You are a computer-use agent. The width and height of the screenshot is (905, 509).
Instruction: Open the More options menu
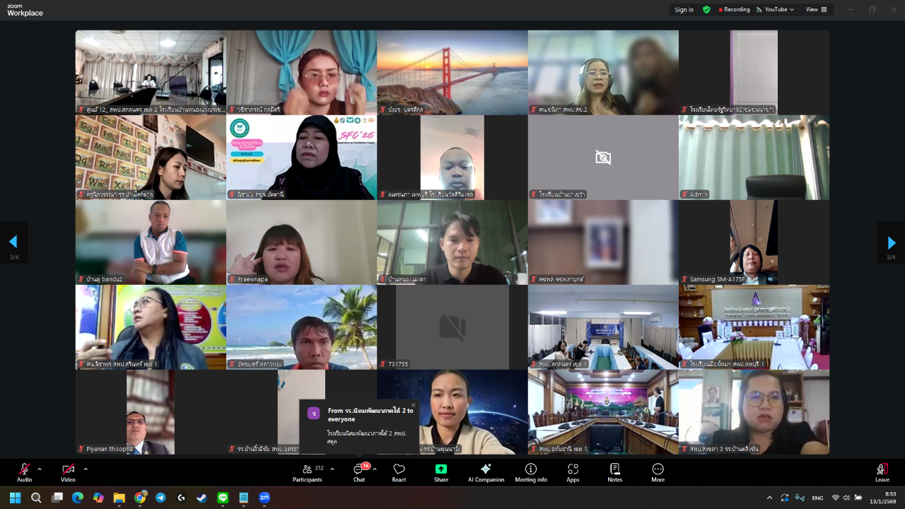click(658, 472)
